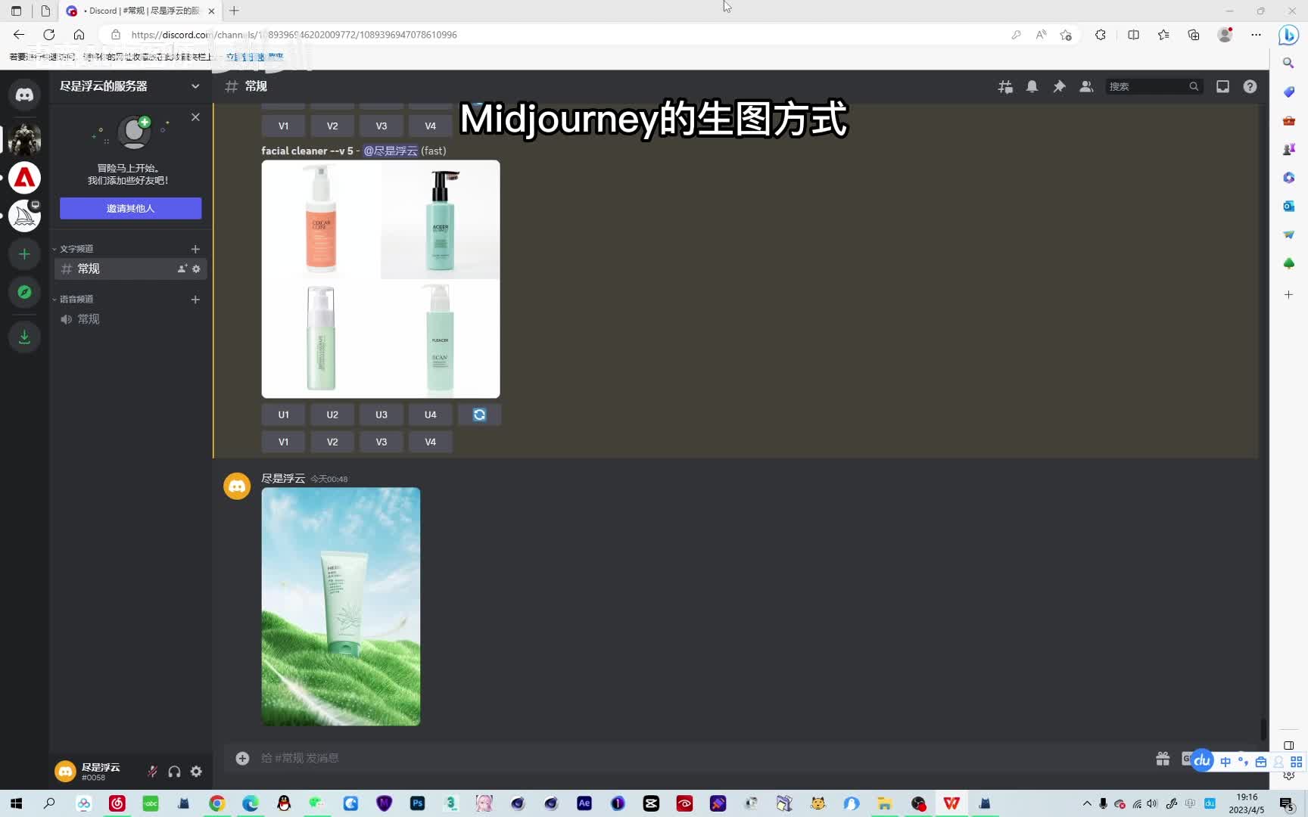Select the 常规 text channel
The image size is (1308, 817).
click(x=89, y=269)
